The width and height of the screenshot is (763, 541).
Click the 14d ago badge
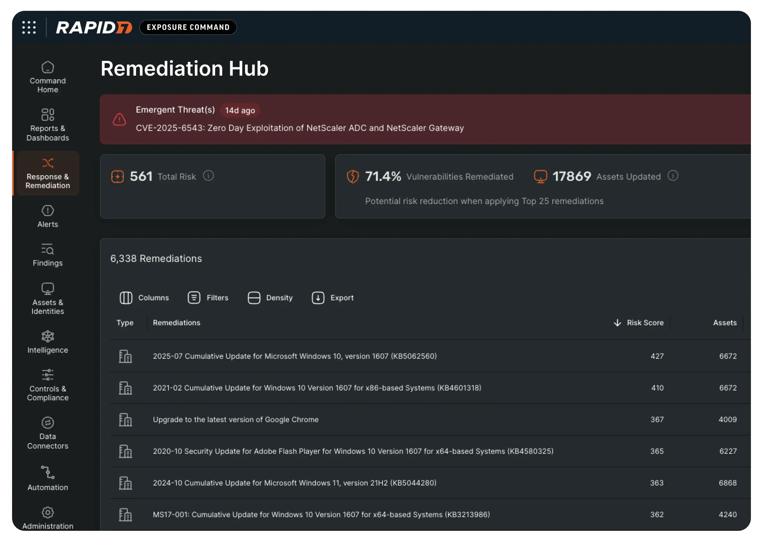pyautogui.click(x=240, y=110)
